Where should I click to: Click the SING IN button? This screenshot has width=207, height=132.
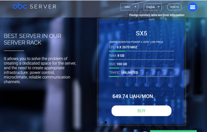(x=174, y=7)
